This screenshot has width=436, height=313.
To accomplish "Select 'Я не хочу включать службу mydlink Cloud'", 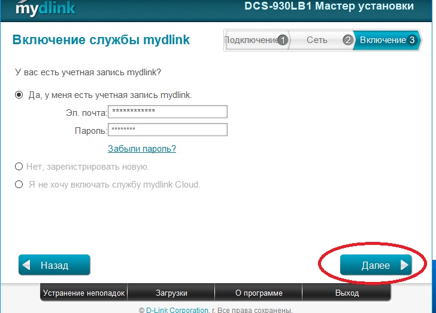I will pos(19,185).
